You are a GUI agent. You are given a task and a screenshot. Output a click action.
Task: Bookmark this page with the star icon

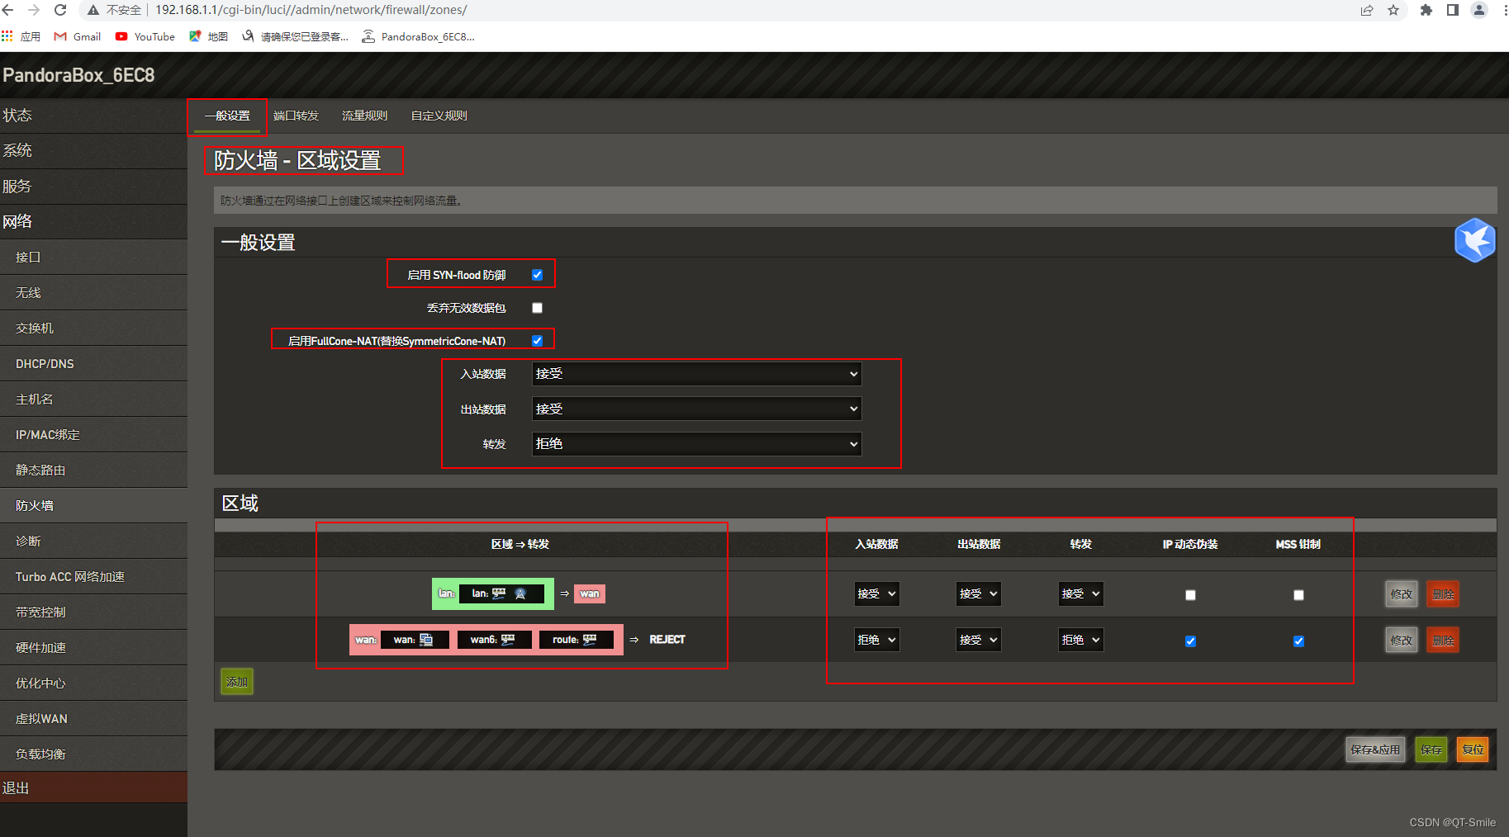coord(1393,10)
